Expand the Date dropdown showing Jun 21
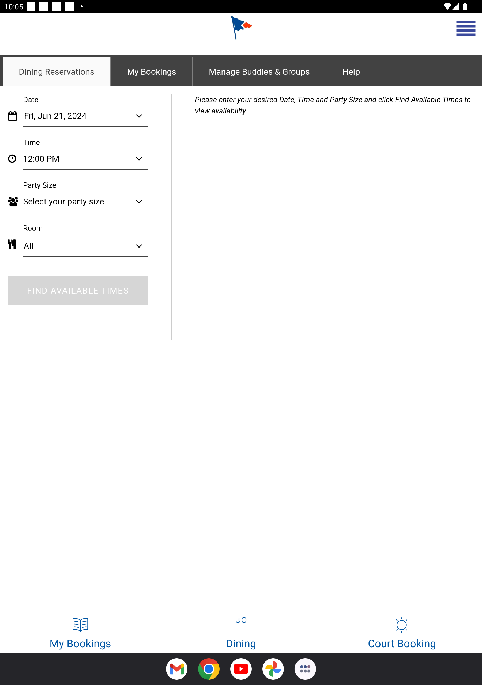The height and width of the screenshot is (685, 482). [85, 116]
